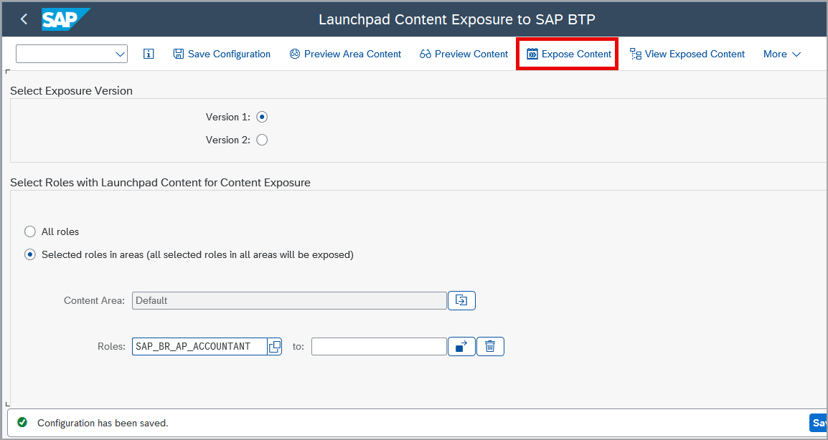Select the Version 1 radio button

coord(262,117)
